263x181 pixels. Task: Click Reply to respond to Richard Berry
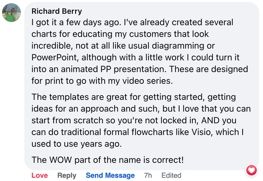click(67, 175)
